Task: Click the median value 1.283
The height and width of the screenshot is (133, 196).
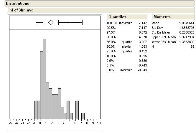Action: [143, 46]
